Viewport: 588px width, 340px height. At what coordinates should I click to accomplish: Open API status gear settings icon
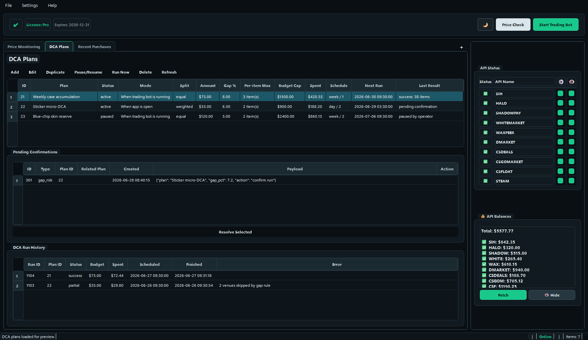[561, 82]
